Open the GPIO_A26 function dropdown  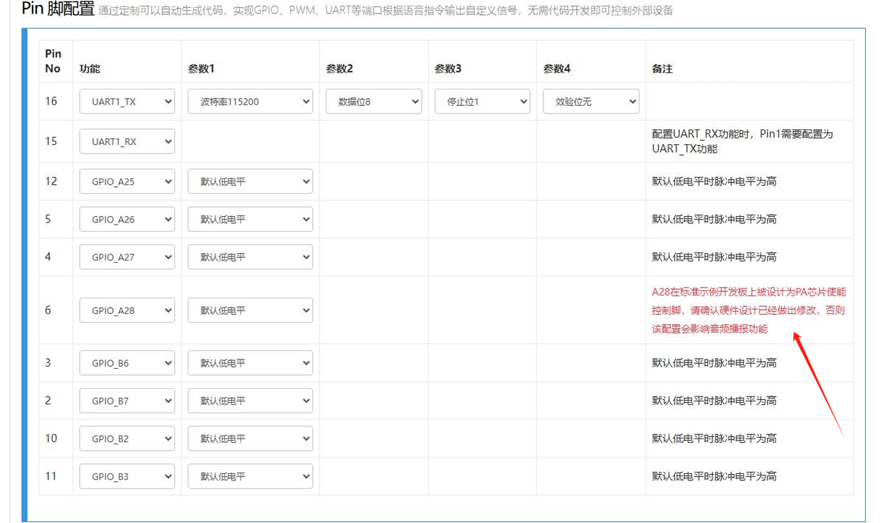point(127,220)
